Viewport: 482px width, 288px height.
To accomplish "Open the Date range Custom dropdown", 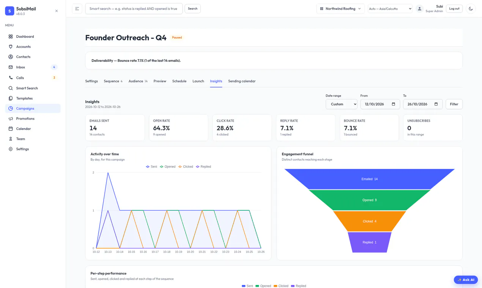I will (342, 104).
